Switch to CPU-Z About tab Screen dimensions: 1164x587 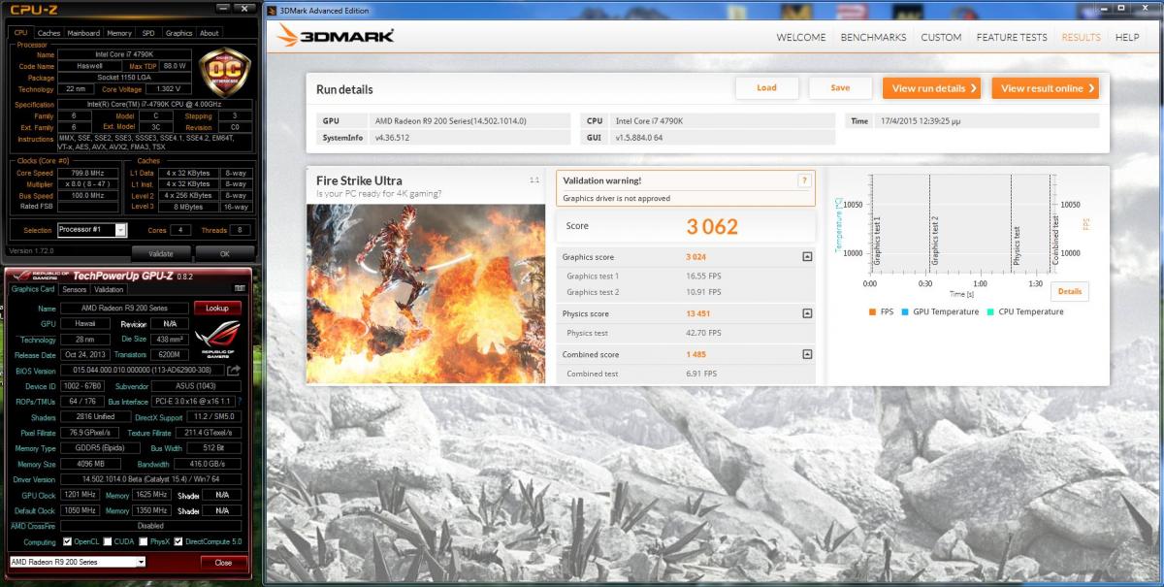pos(210,33)
